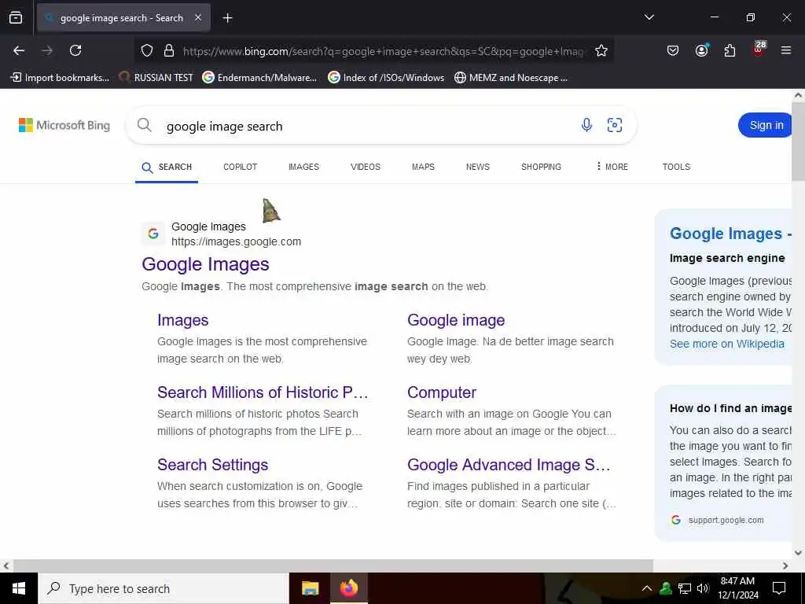Go back to previous page

coord(19,50)
